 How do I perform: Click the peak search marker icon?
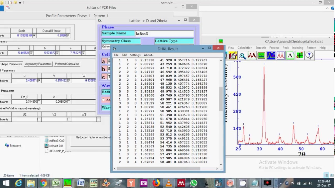click(281, 55)
